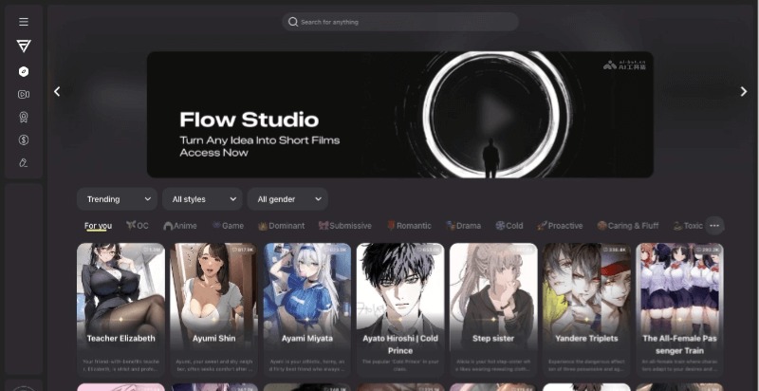Select the Drama category tab
This screenshot has width=759, height=391.
(x=463, y=226)
